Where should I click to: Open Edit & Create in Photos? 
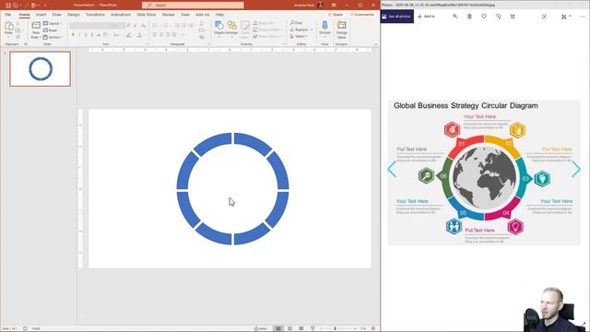565,17
